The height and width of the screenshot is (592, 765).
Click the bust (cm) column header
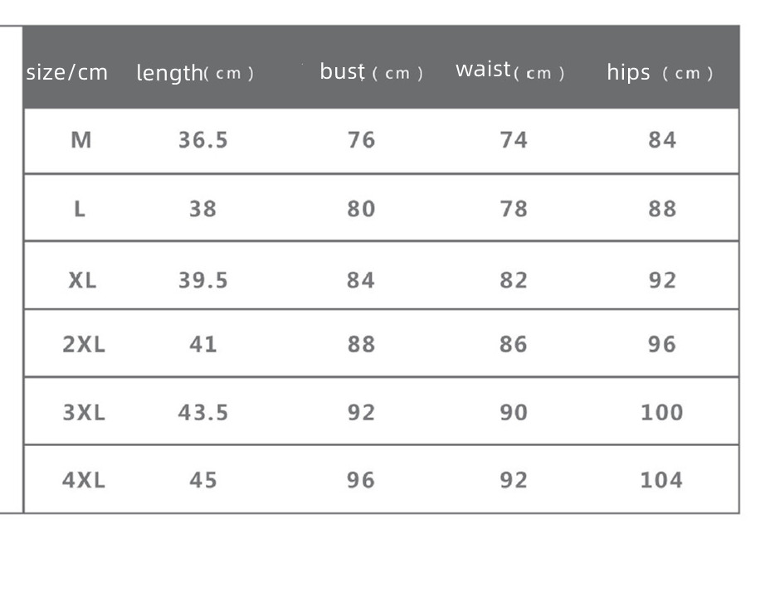(371, 72)
